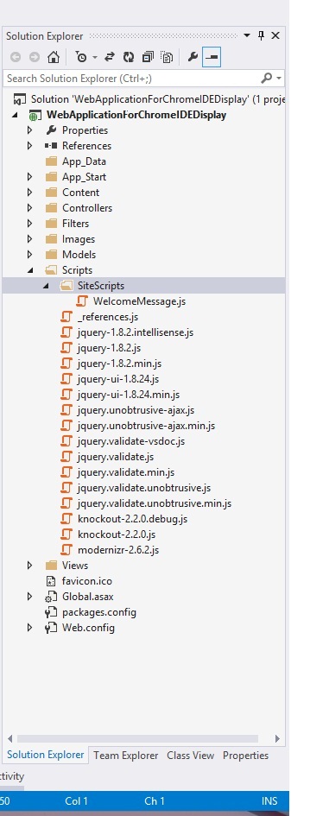329x816 pixels.
Task: Click the web project globe icon
Action: [35, 115]
